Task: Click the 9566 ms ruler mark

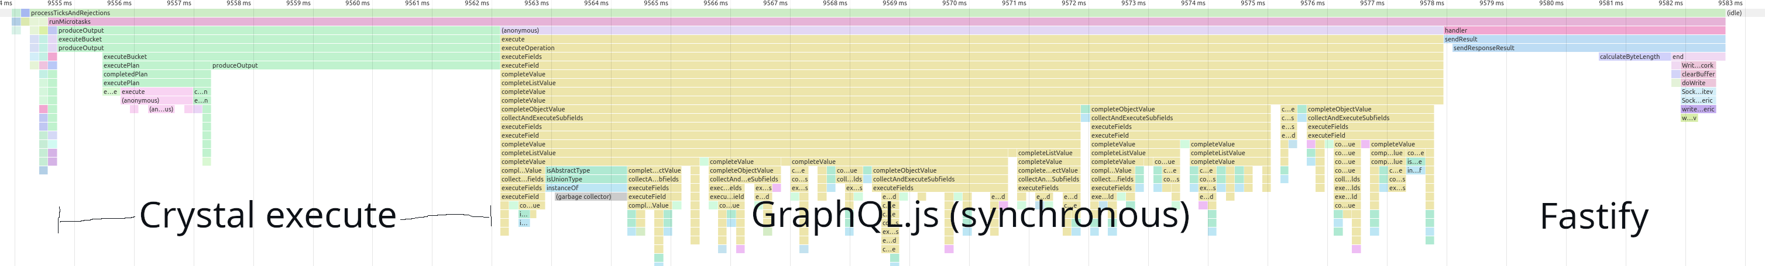Action: (715, 3)
